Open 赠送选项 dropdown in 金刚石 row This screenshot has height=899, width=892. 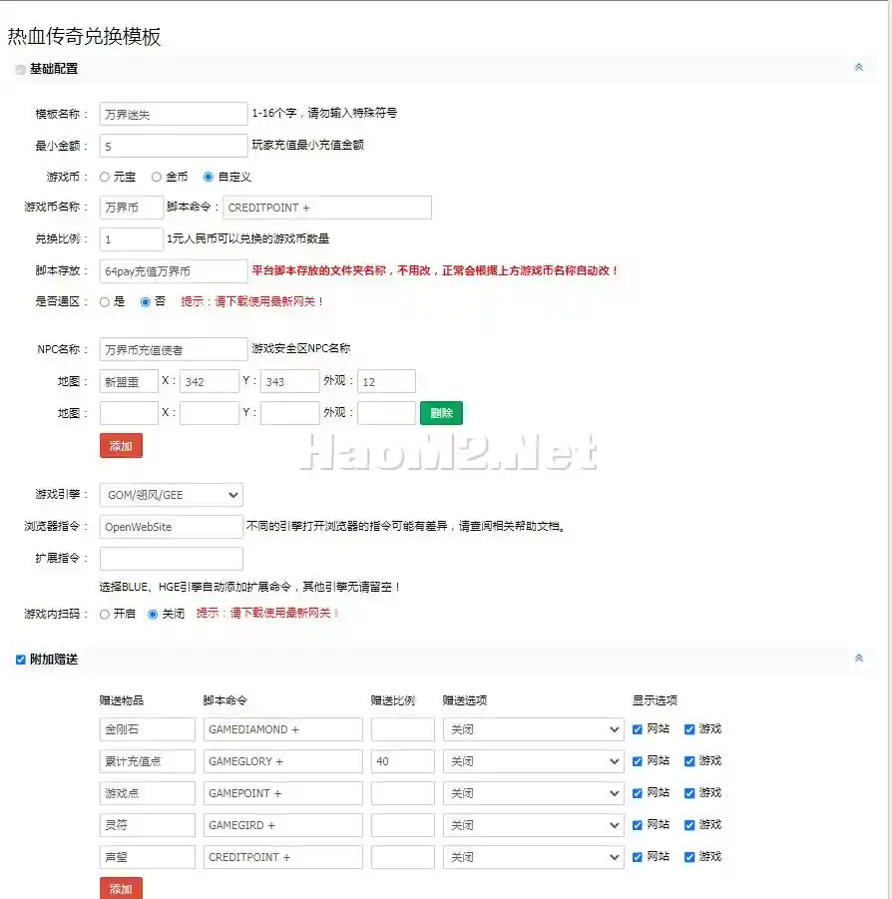pyautogui.click(x=533, y=729)
